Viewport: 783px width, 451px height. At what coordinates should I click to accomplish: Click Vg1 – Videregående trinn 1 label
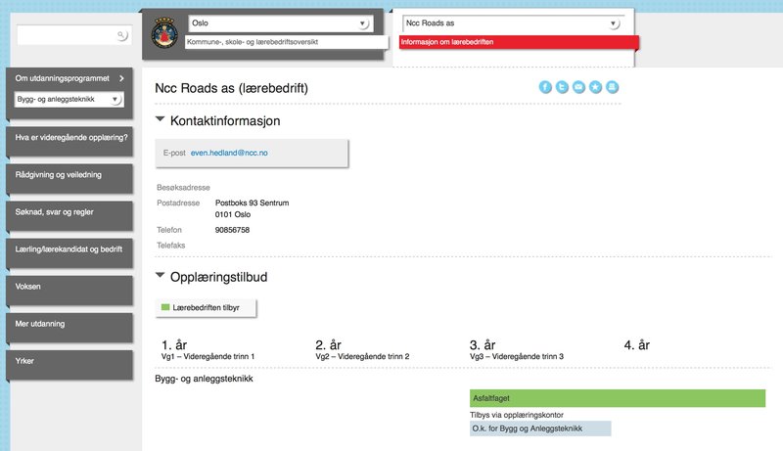207,357
